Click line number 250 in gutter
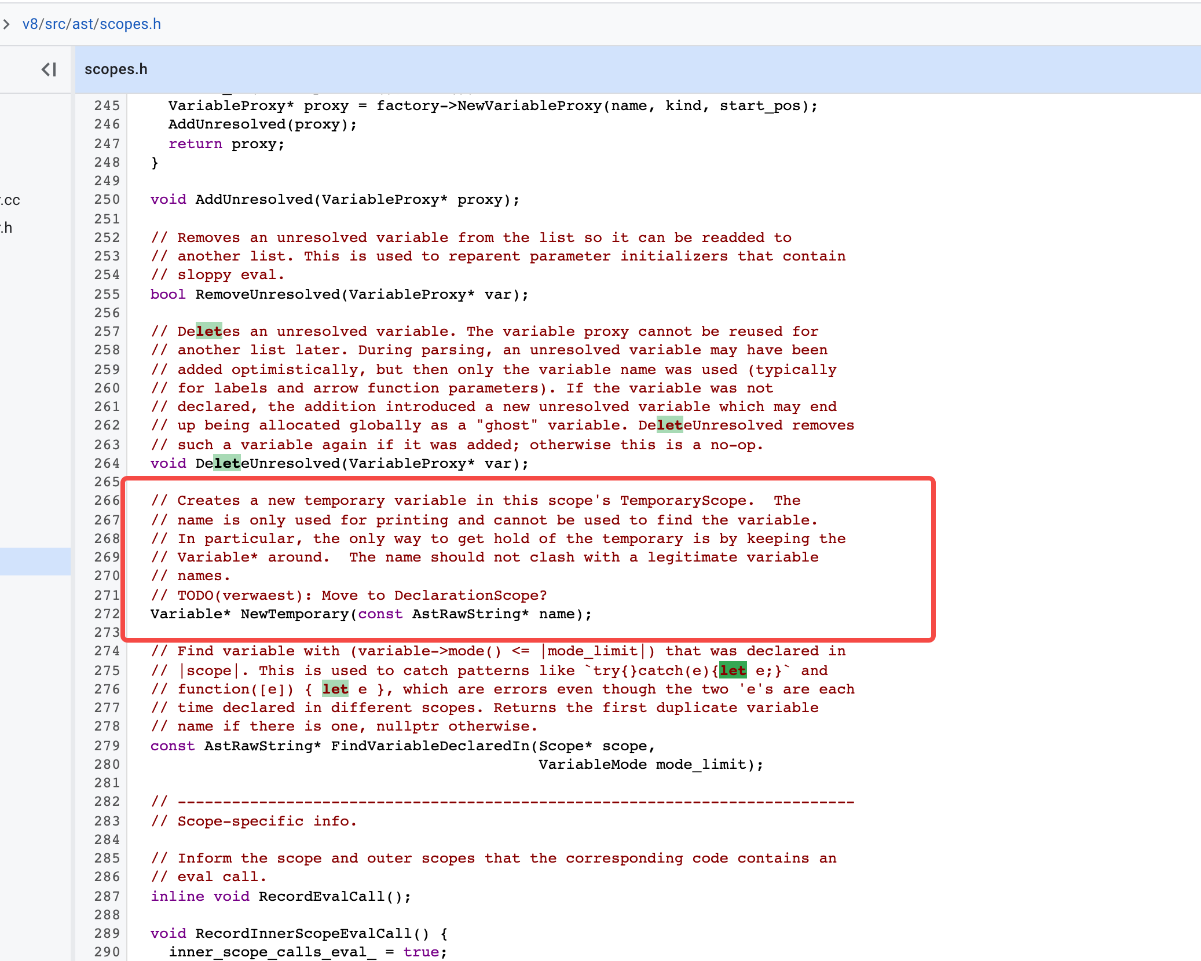Screen dimensions: 1201x961 107,200
